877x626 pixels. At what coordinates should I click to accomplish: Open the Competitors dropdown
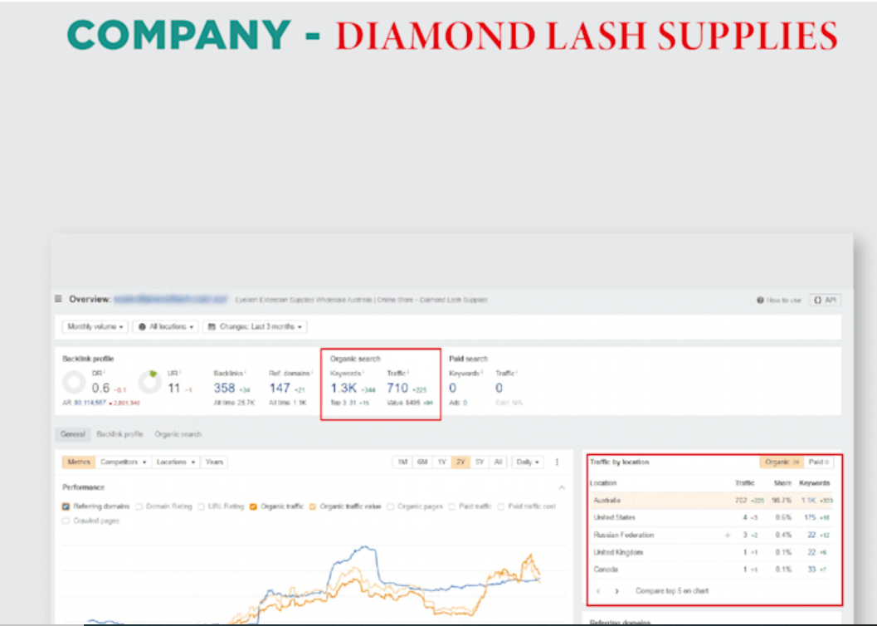(x=123, y=462)
